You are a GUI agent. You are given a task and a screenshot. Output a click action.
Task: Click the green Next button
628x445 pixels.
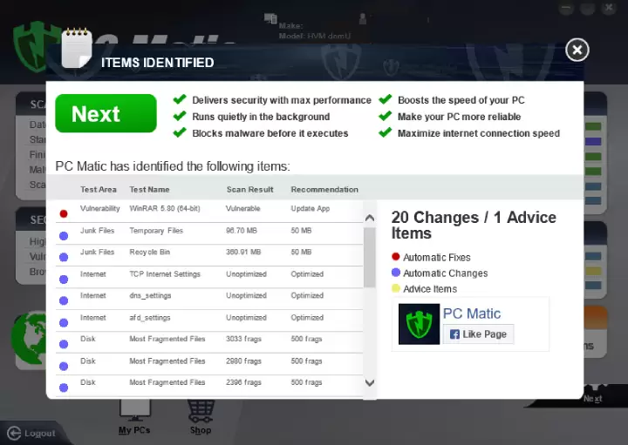pos(106,113)
